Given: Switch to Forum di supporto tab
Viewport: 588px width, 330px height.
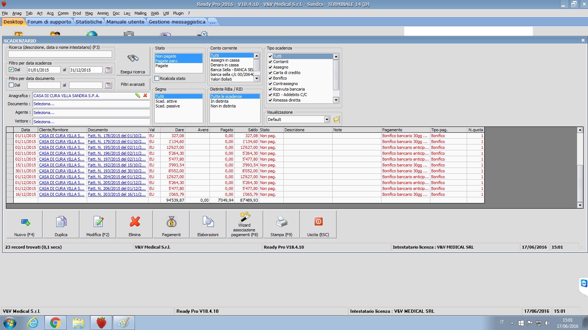Looking at the screenshot, I should click(49, 22).
